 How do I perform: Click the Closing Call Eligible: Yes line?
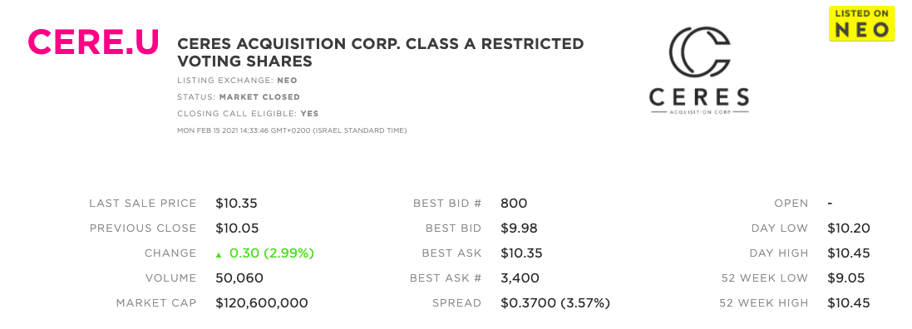click(x=248, y=114)
